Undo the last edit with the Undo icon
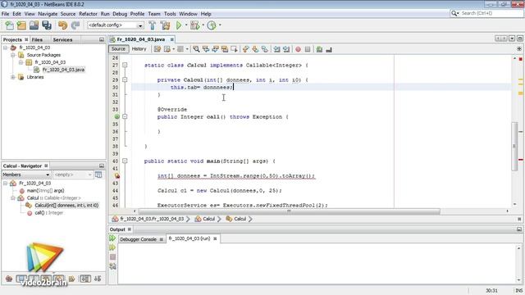525x295 pixels. [62, 25]
